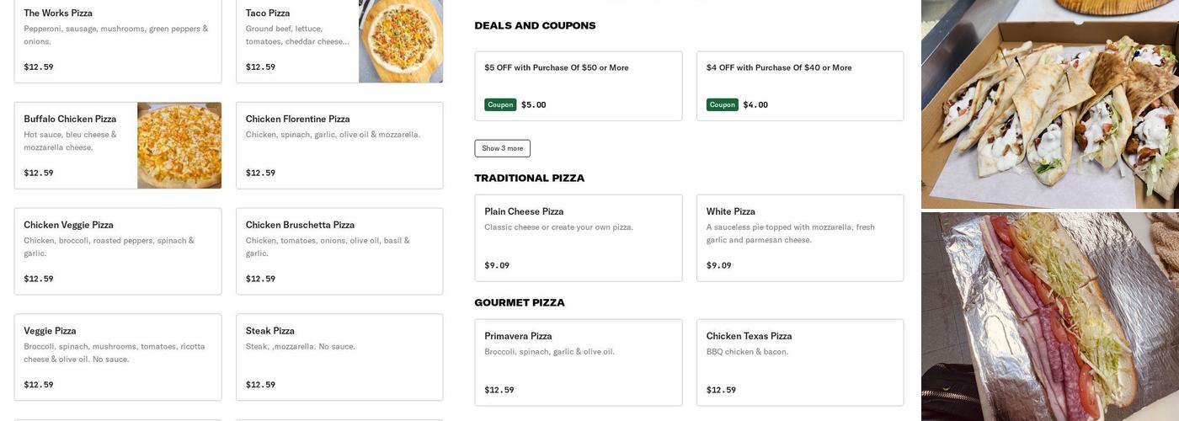Image resolution: width=1179 pixels, height=421 pixels.
Task: Select the Veggie Pizza menu item
Action: (118, 358)
